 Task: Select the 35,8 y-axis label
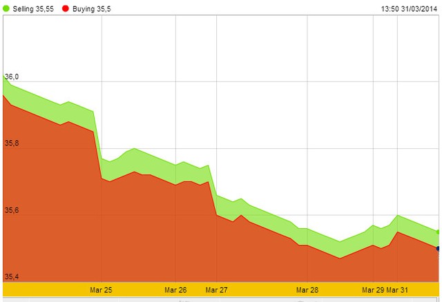(12, 144)
